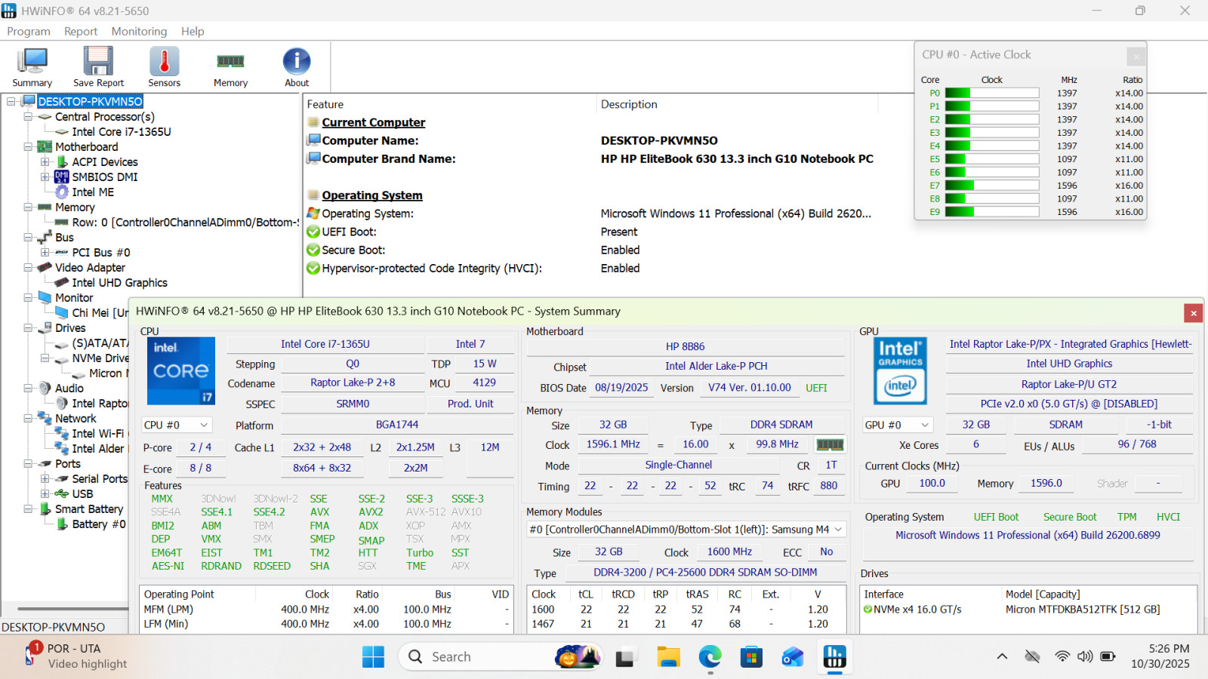1208x679 pixels.
Task: Select the SMBIOS DMI tree icon
Action: pyautogui.click(x=62, y=177)
